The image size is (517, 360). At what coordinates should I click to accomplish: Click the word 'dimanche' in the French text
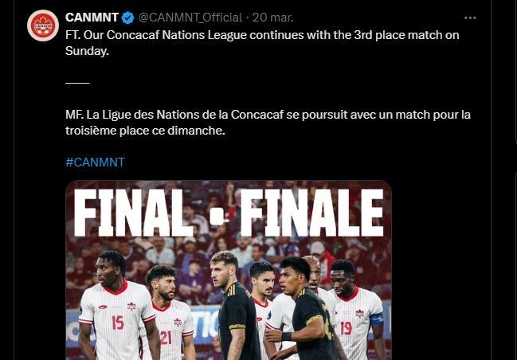point(200,131)
